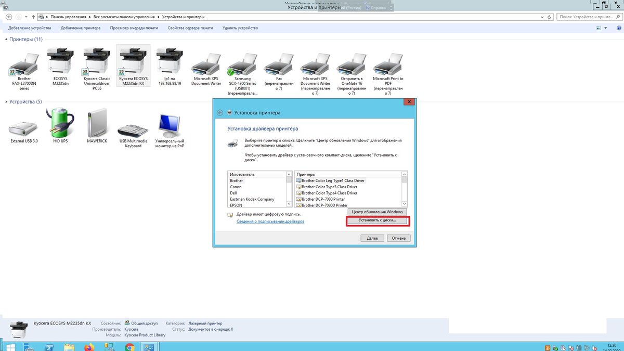Click the Next (Далее) button

pos(372,238)
